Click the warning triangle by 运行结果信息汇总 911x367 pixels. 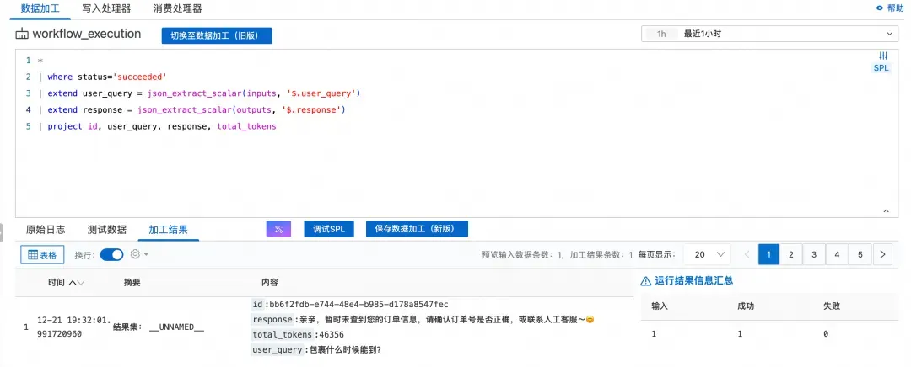pyautogui.click(x=646, y=281)
